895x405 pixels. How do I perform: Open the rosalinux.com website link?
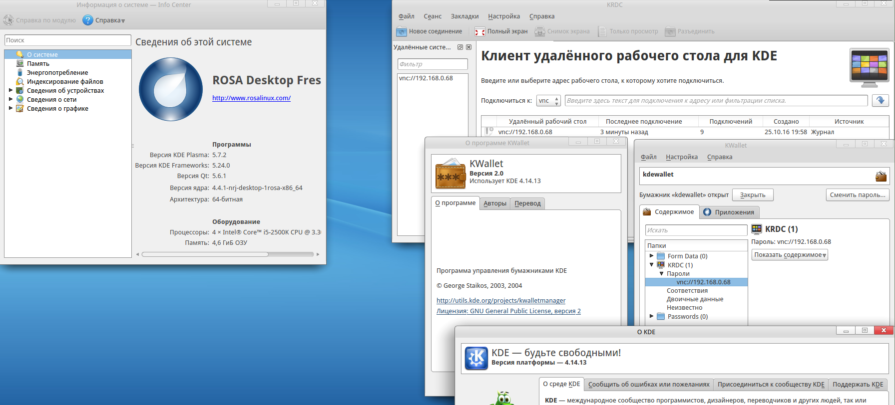(251, 98)
